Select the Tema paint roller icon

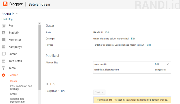point(4,68)
